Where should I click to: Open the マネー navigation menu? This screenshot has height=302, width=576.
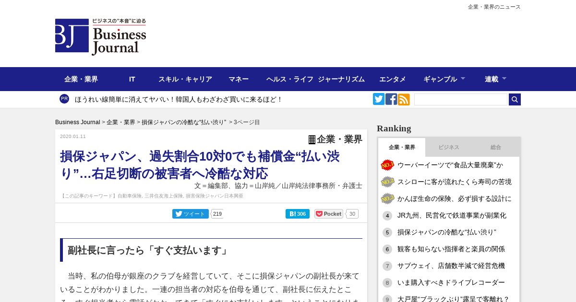click(239, 79)
